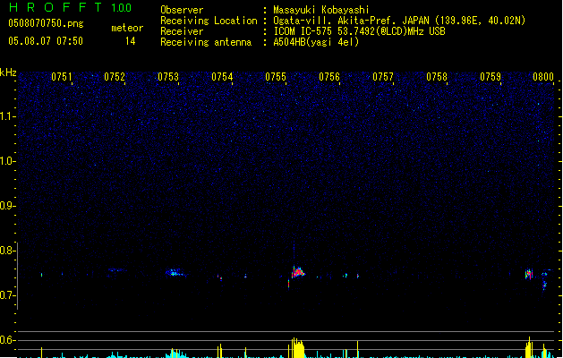
Task: Click the 0753 time marker label
Action: click(168, 77)
